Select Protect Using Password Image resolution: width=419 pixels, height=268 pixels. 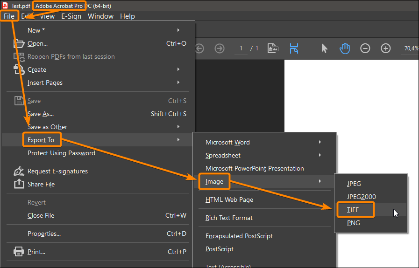pos(98,153)
